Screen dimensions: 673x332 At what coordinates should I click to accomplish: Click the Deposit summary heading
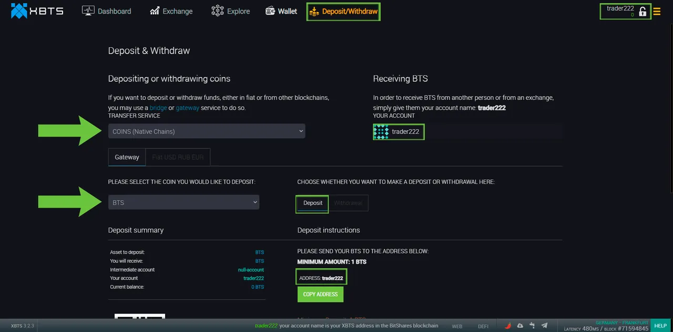(x=136, y=230)
